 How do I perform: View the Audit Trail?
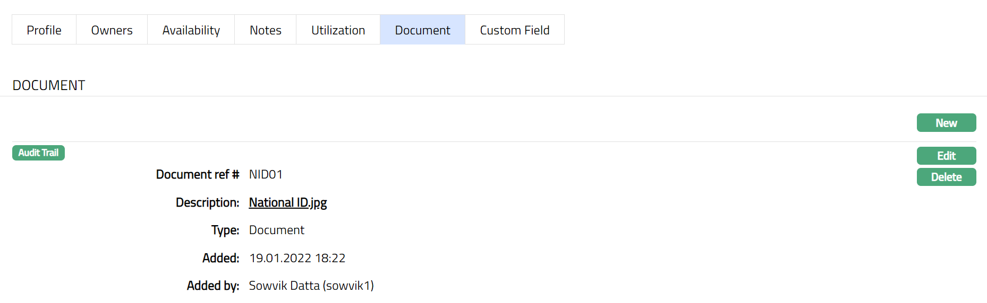point(38,153)
